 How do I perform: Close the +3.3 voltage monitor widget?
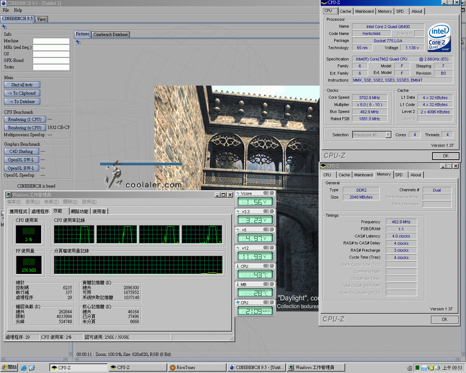point(272,211)
